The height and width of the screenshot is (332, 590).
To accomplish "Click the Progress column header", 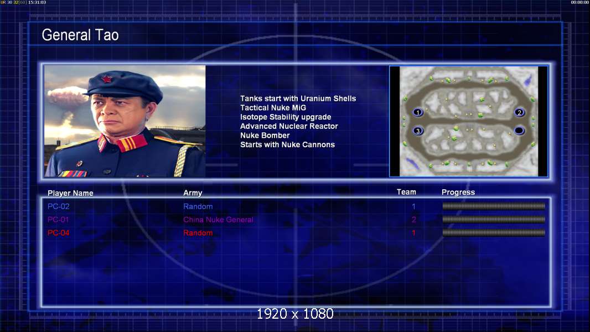I will point(458,193).
